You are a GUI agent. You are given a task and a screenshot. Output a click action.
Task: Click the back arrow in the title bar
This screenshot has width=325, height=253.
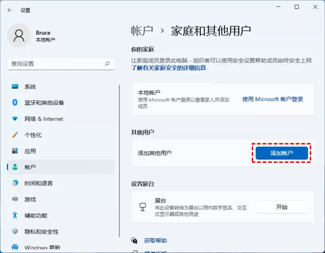(x=10, y=10)
